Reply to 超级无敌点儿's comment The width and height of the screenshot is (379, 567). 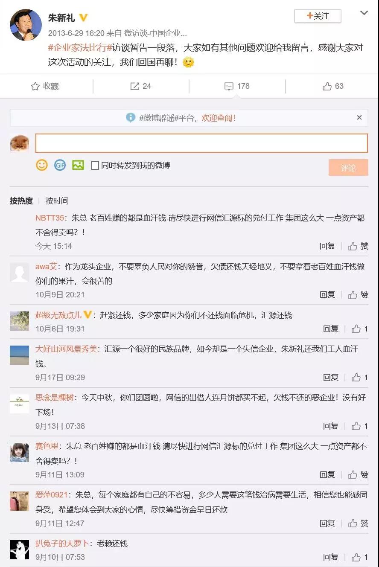pos(331,329)
